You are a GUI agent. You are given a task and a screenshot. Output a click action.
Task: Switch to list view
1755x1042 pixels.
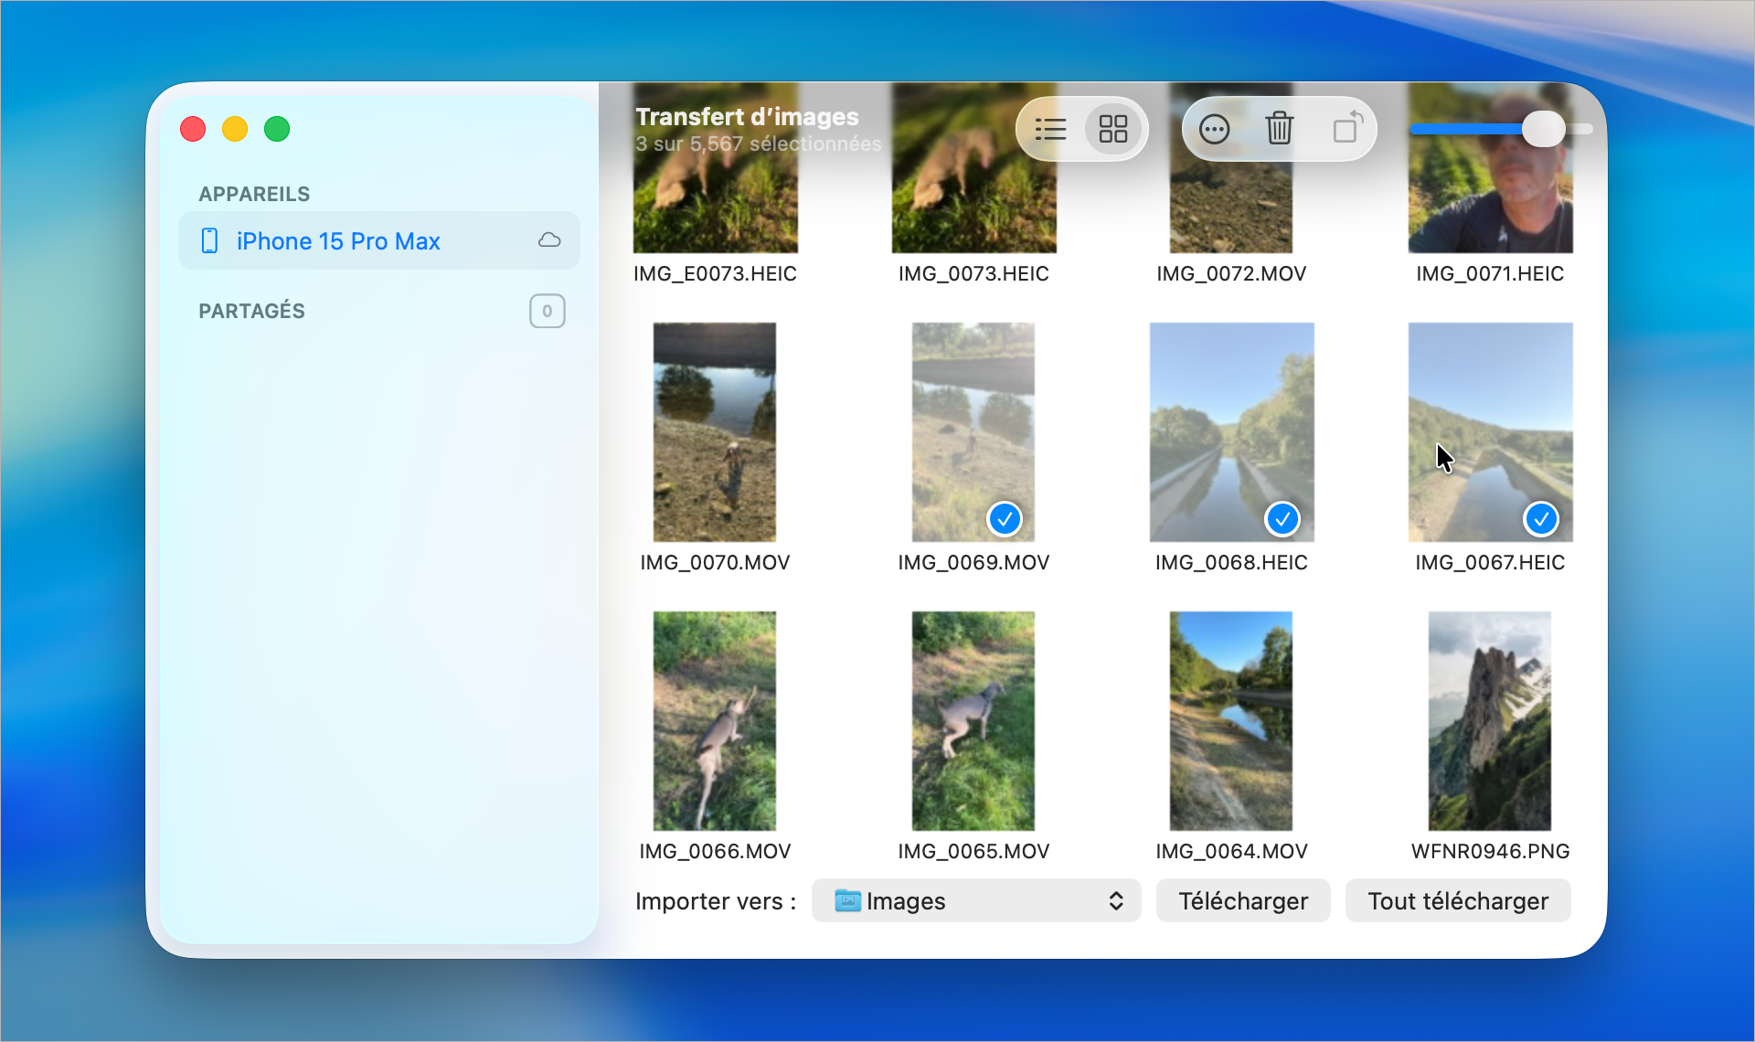[1051, 129]
